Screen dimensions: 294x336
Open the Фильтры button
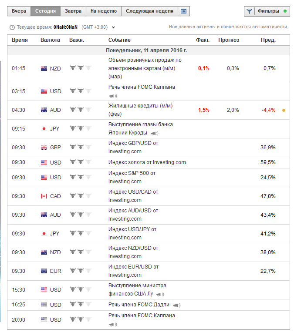[267, 11]
